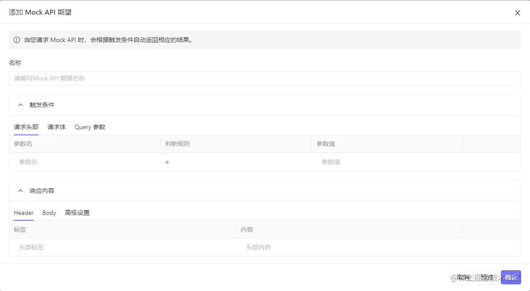The width and height of the screenshot is (530, 291).
Task: Click the 参数值 input cell
Action: 387,162
